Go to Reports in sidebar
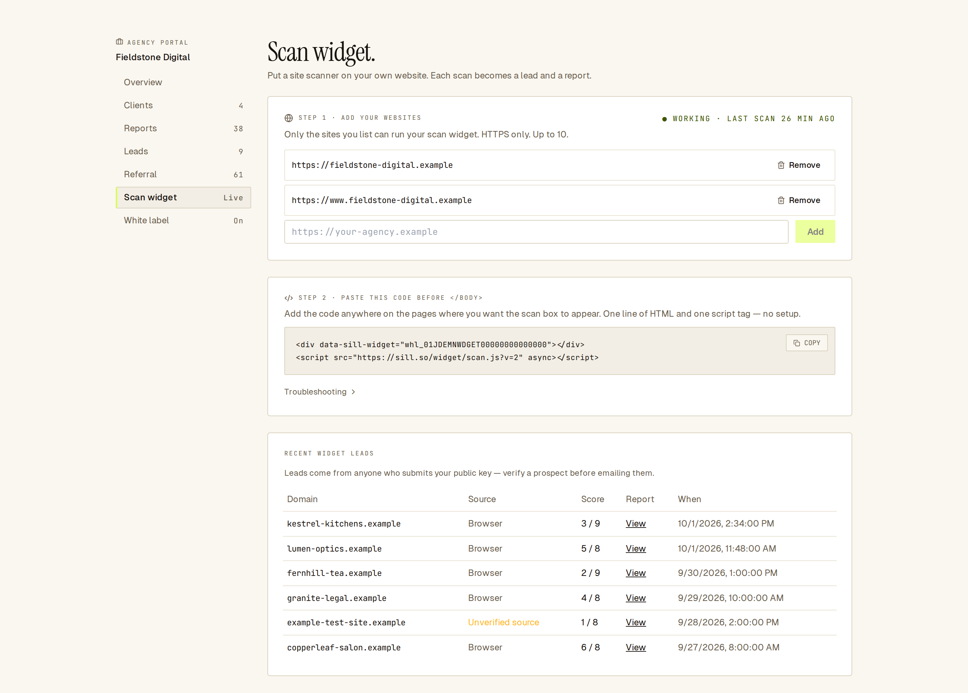Image resolution: width=968 pixels, height=693 pixels. click(183, 129)
